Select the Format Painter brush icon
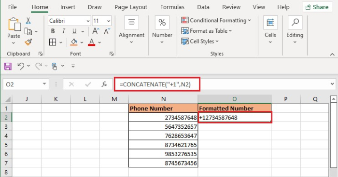 [x=28, y=42]
